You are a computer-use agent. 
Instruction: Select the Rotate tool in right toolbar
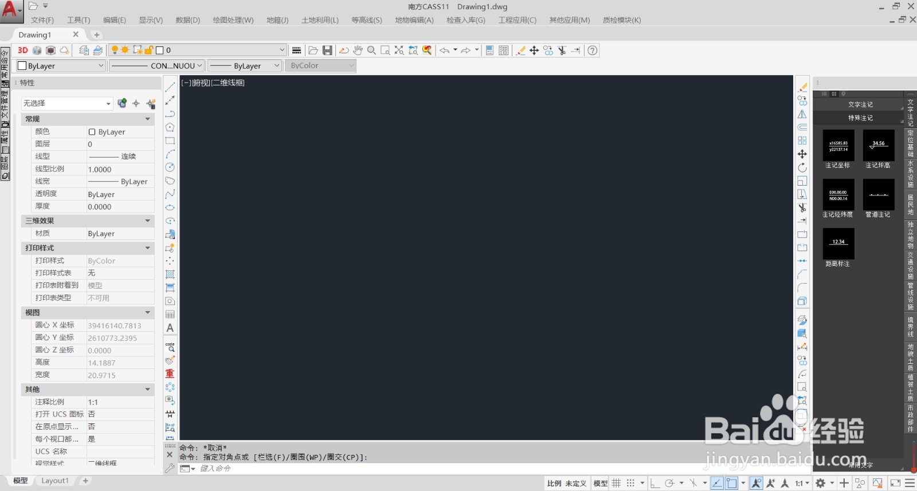[x=802, y=167]
